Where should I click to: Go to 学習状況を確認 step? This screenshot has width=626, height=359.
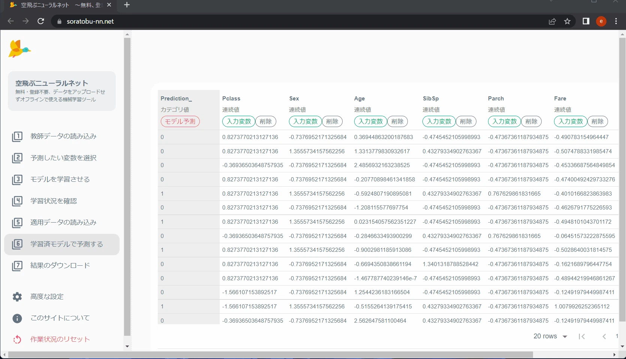[x=62, y=201]
